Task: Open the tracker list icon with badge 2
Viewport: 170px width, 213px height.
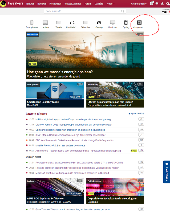Action: click(x=152, y=3)
